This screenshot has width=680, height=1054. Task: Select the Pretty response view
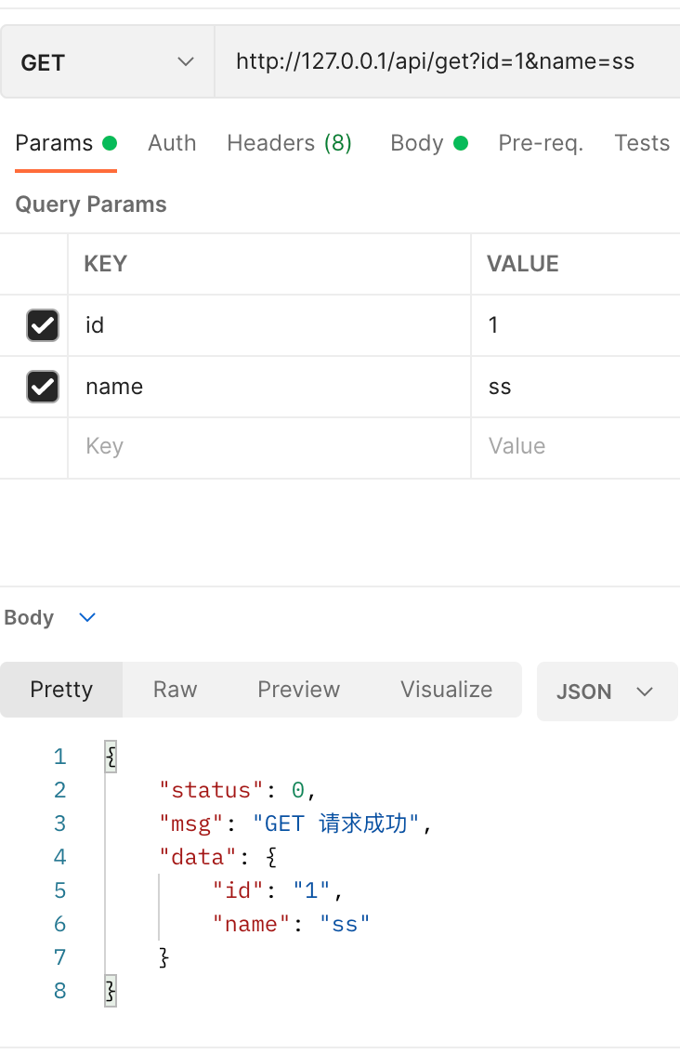(x=61, y=690)
